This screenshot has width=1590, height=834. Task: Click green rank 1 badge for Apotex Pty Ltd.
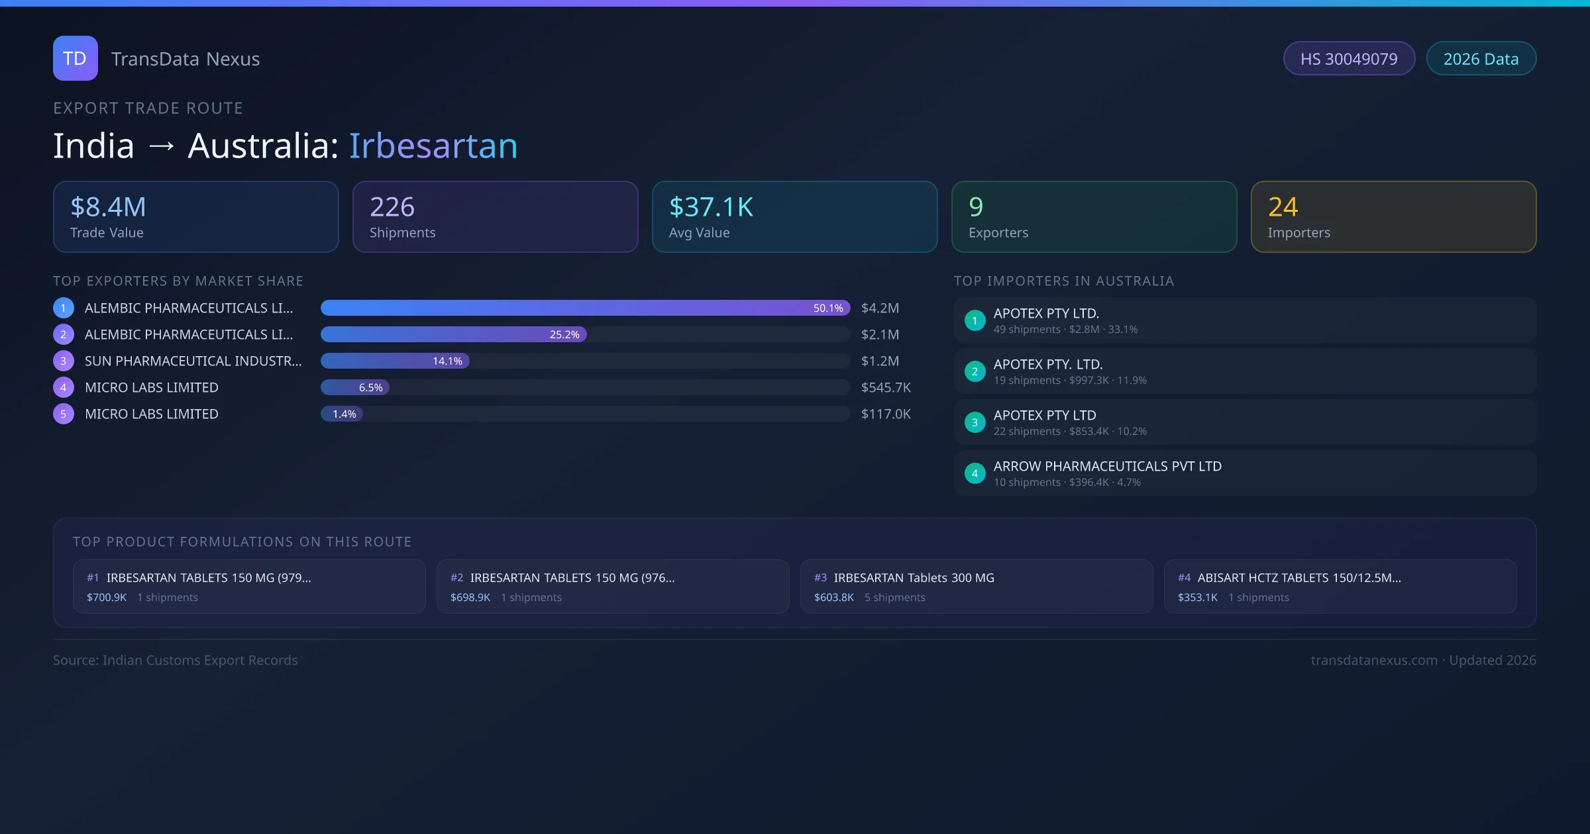click(975, 320)
